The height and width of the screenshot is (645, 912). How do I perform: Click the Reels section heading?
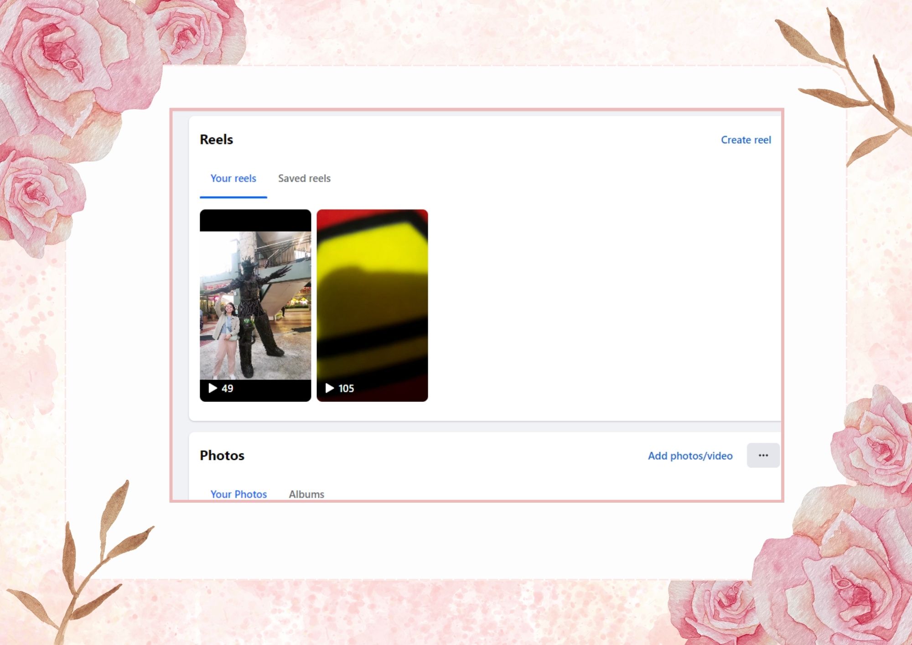coord(217,140)
